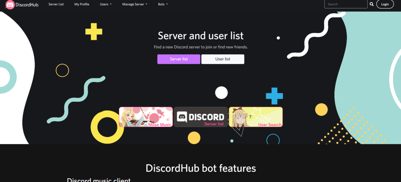The width and height of the screenshot is (401, 182).
Task: Click the purple Server list button
Action: pyautogui.click(x=179, y=59)
